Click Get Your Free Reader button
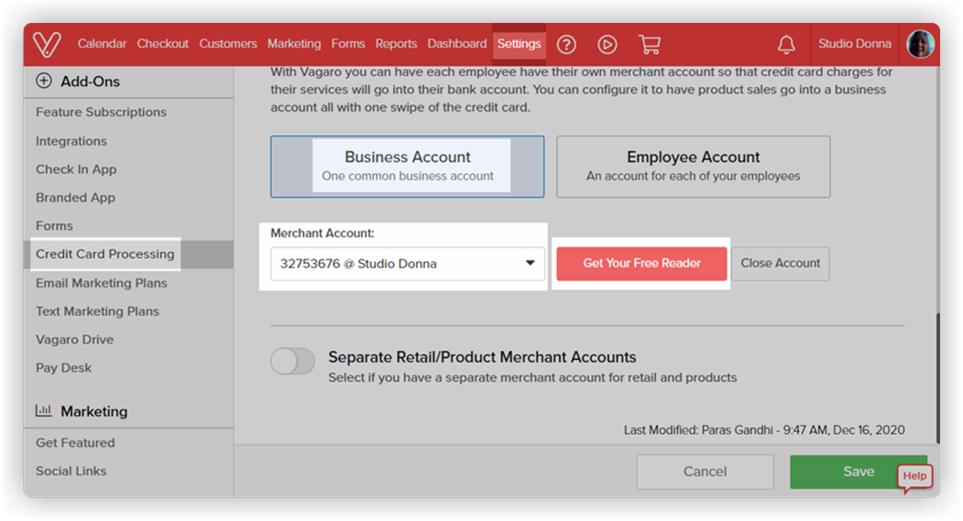 point(641,264)
